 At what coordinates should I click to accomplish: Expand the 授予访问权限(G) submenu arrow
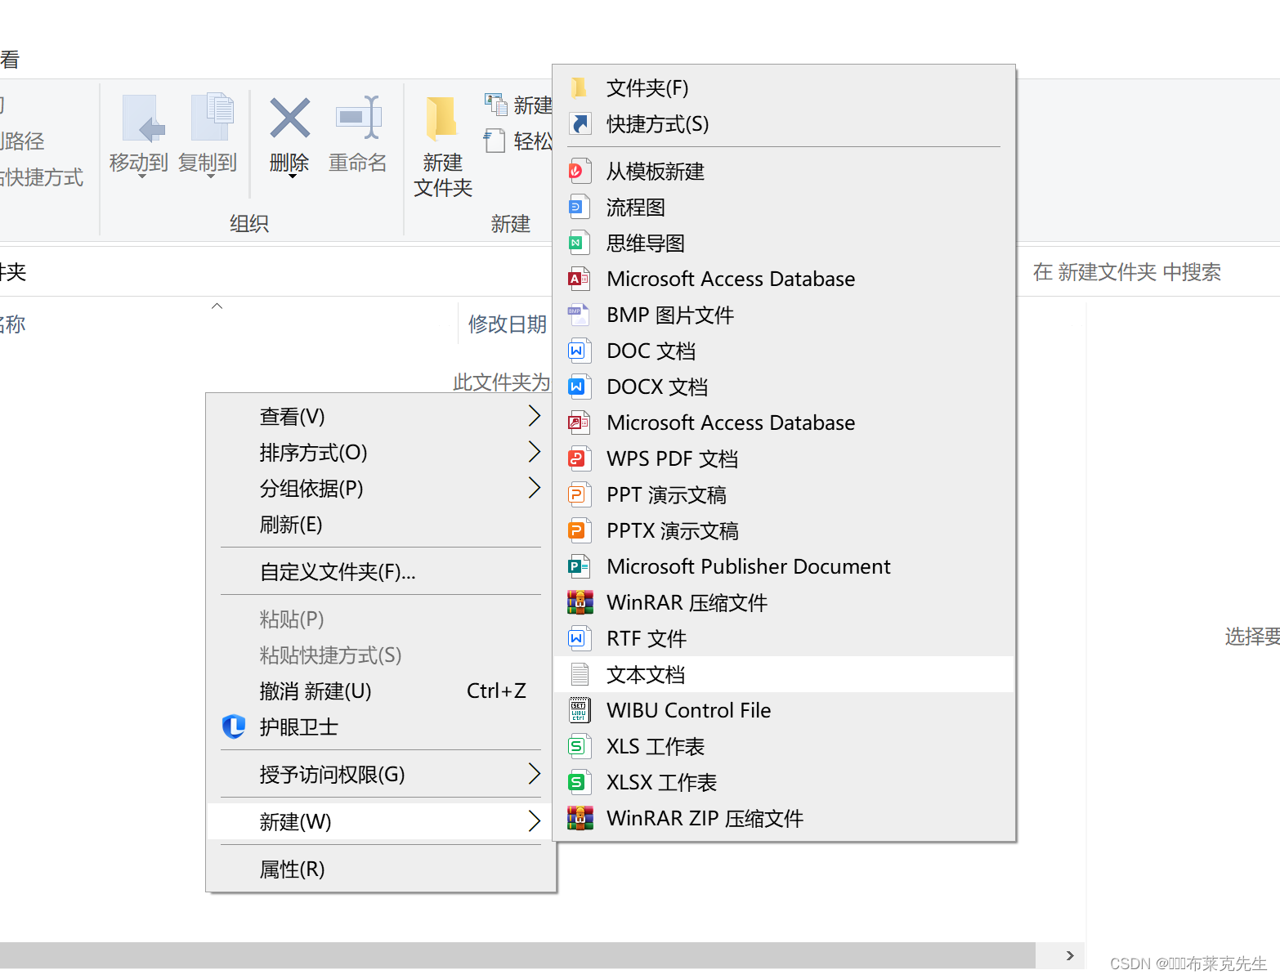pyautogui.click(x=535, y=774)
